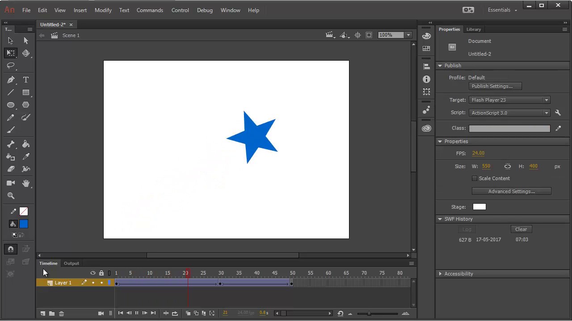Open the Color panel palette icon

coord(426,36)
